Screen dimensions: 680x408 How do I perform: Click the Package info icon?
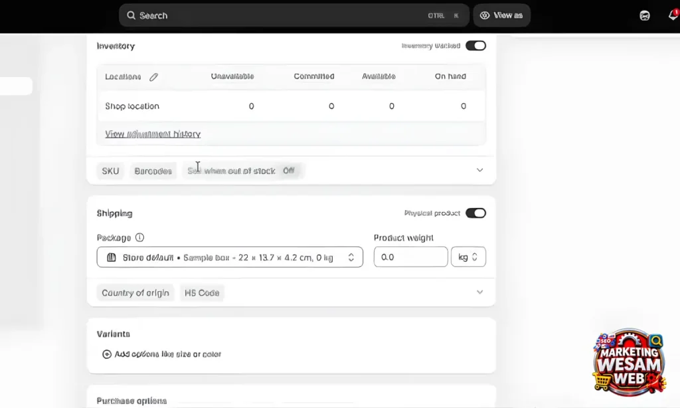point(139,237)
